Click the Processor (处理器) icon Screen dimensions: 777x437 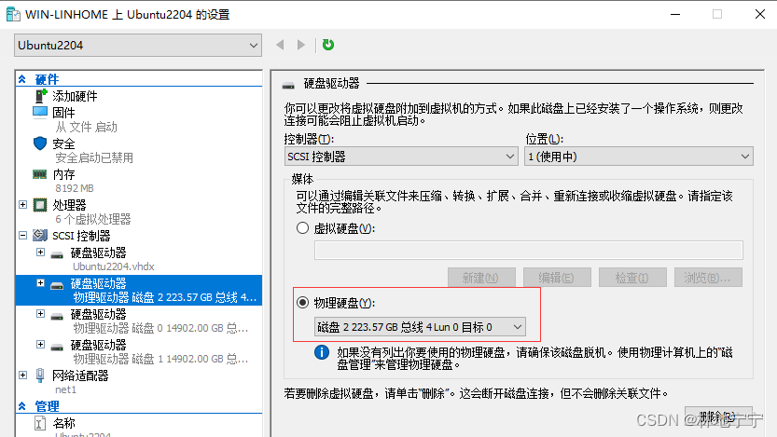40,204
